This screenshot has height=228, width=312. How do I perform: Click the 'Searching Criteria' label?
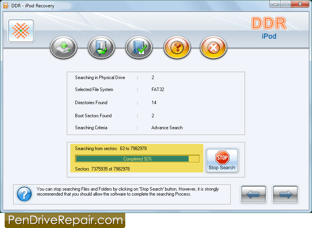tap(91, 128)
